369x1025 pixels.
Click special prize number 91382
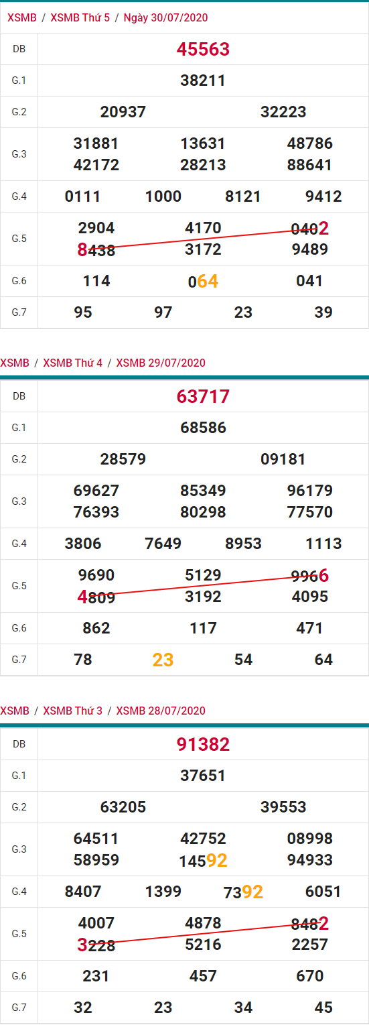pos(204,744)
